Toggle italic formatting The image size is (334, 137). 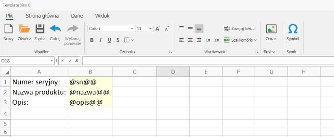(100, 40)
